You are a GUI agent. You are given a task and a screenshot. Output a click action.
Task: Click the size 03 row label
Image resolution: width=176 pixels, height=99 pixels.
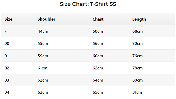[7, 80]
